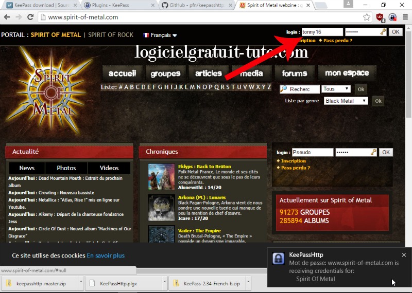Select the Photos tab in Actualité
Screen dimensions: 412x293
(x=66, y=168)
